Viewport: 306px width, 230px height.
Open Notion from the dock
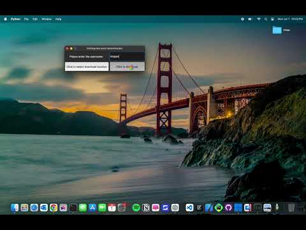pyautogui.click(x=146, y=208)
